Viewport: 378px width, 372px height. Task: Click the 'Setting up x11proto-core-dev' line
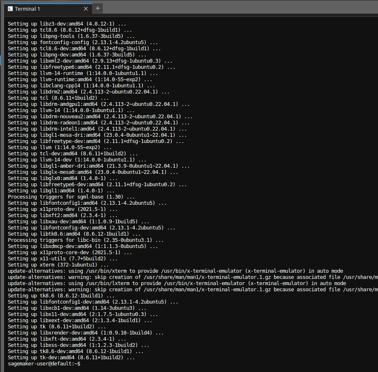tap(70, 252)
